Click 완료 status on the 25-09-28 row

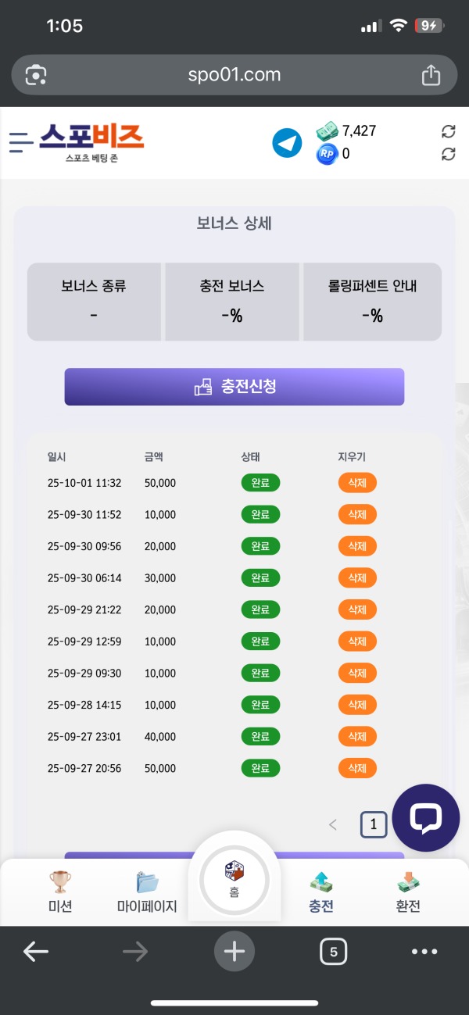[x=260, y=704]
